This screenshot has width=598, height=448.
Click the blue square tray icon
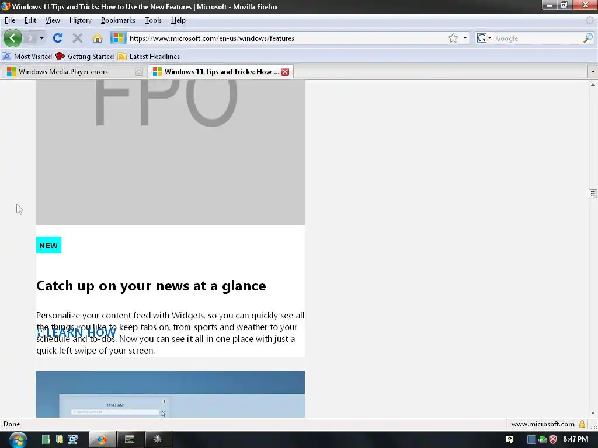[531, 439]
